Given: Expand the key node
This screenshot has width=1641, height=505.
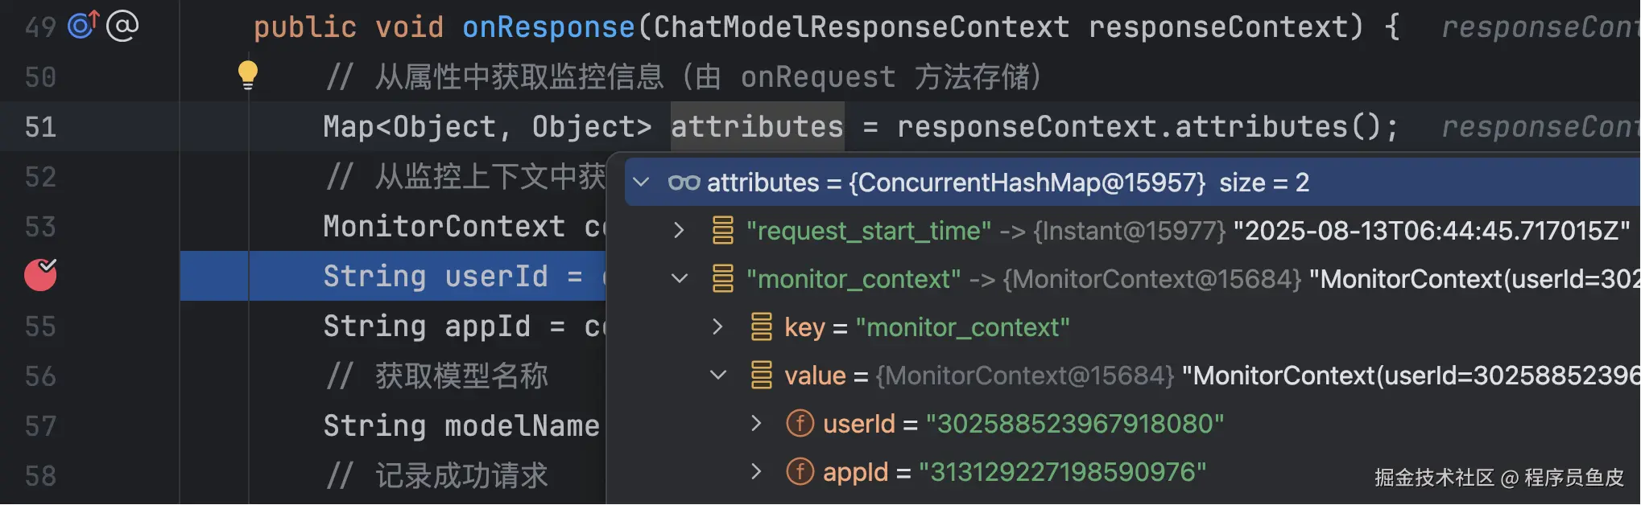Looking at the screenshot, I should 717,327.
